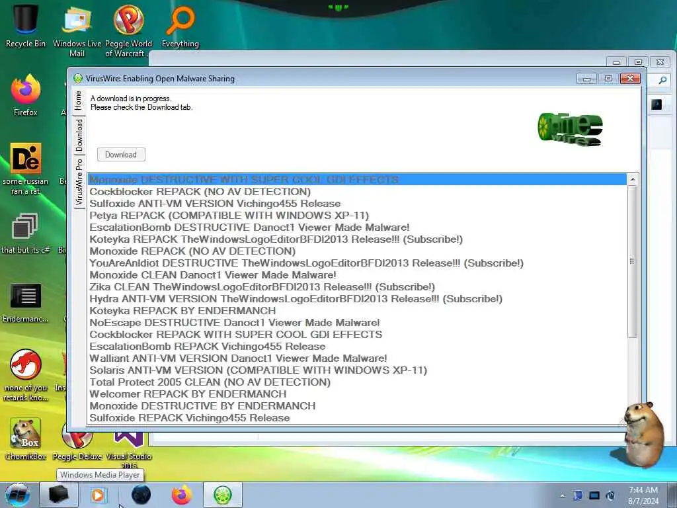Screen dimensions: 677x508
Task: Select 'Monoxide REPACK (NO AV DETECTION)'
Action: tap(356, 251)
